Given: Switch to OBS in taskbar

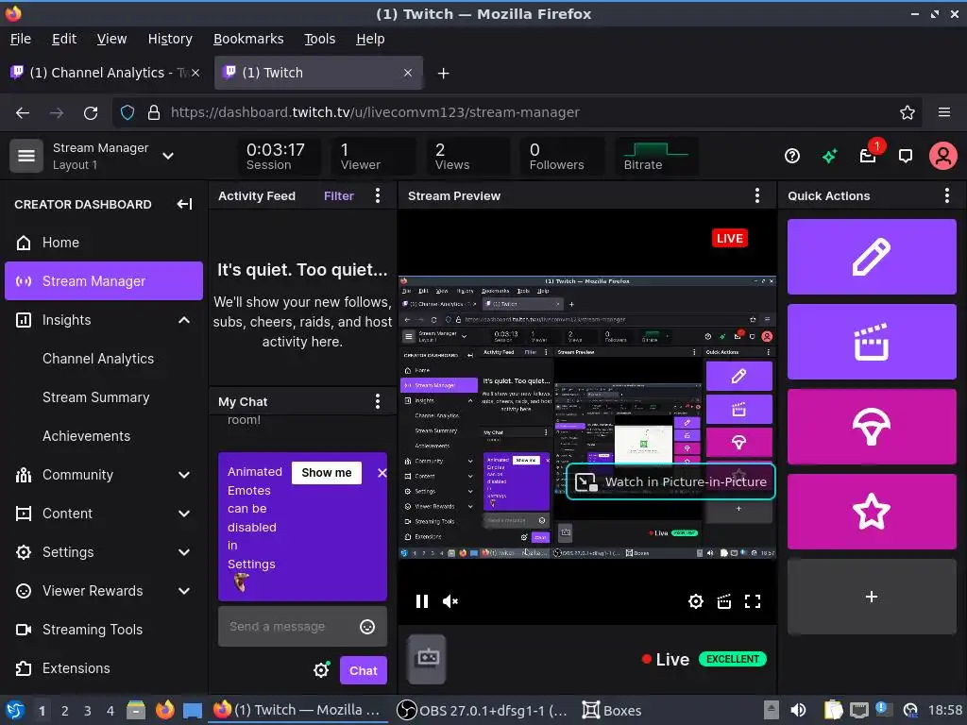Looking at the screenshot, I should click(x=481, y=710).
